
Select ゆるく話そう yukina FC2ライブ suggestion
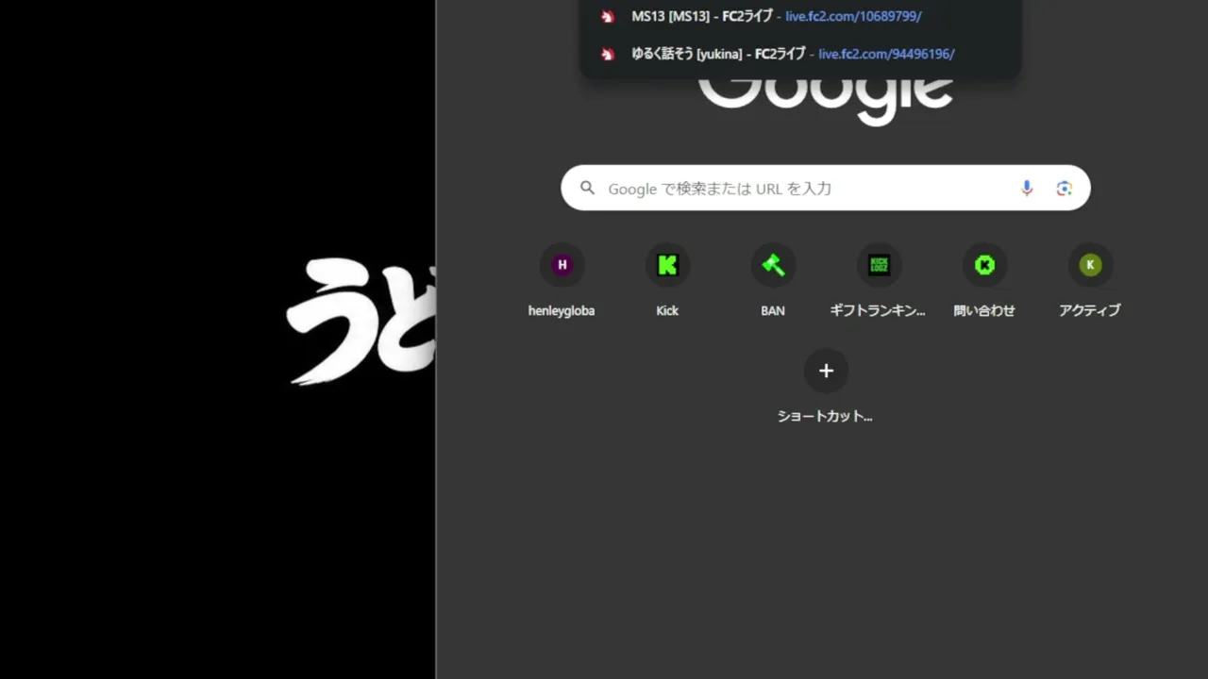click(800, 54)
